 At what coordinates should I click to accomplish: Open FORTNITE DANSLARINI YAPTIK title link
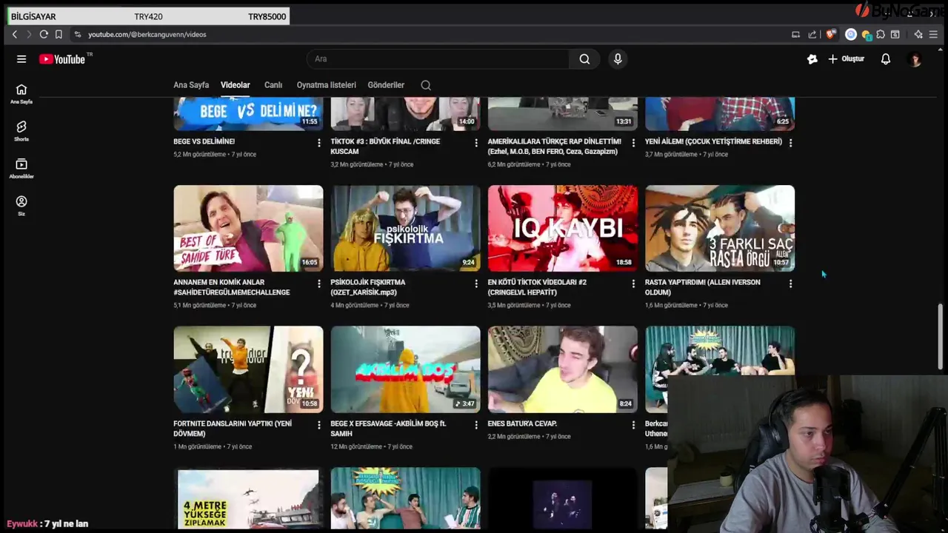click(233, 429)
